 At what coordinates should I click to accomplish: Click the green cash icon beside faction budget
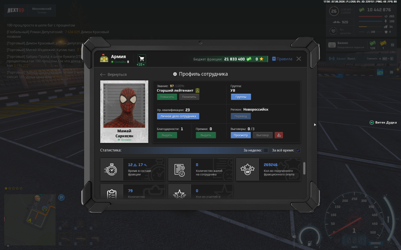point(249,59)
